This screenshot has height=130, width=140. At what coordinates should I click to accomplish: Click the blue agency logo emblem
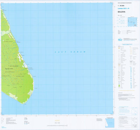pyautogui.click(x=120, y=40)
